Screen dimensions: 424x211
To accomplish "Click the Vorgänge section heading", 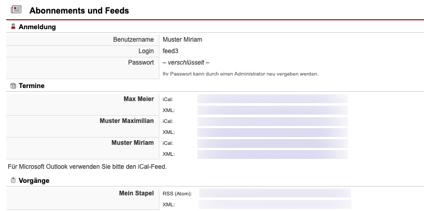I will pos(34,181).
